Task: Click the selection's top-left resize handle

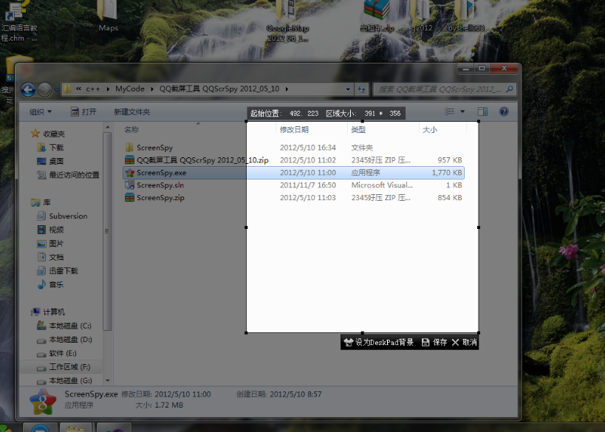Action: pos(246,121)
